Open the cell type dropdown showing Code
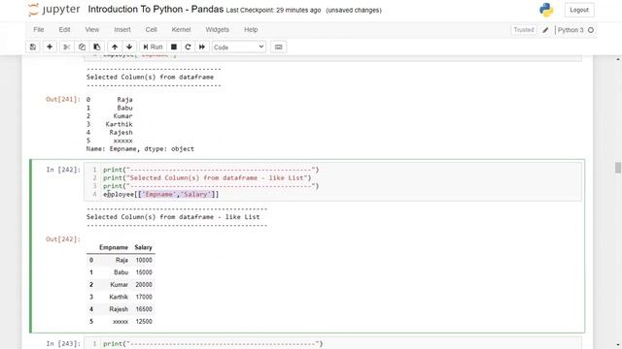Image resolution: width=622 pixels, height=349 pixels. tap(239, 48)
